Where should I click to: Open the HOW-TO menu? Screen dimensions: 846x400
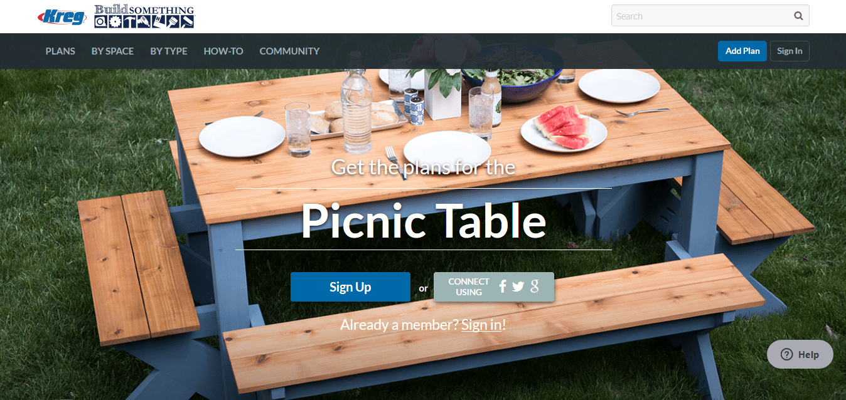[223, 51]
